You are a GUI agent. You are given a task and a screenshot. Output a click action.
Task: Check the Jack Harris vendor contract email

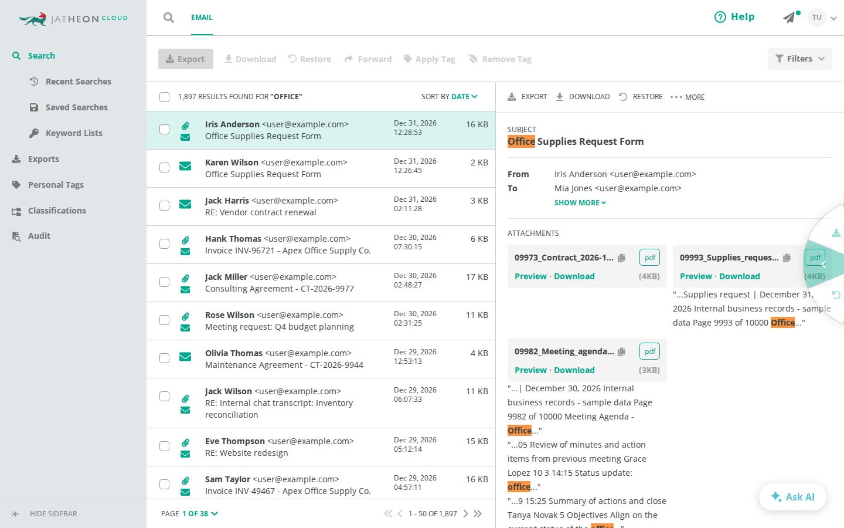click(164, 205)
